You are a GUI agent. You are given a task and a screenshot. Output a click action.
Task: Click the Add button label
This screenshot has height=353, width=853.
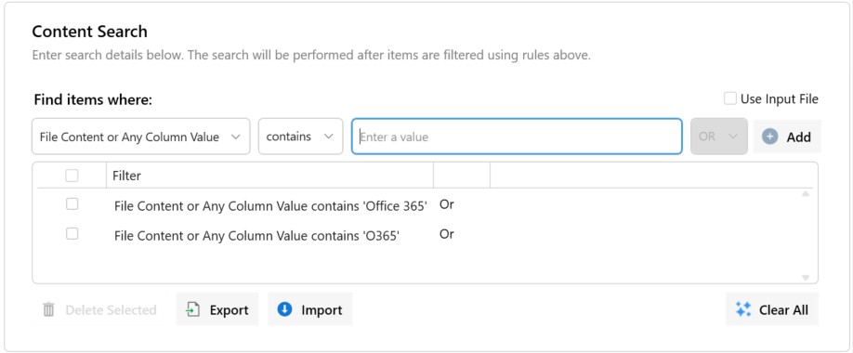tap(798, 137)
